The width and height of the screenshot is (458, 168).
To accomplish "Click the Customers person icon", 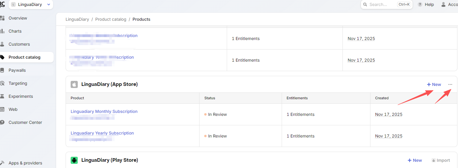I will click(2, 44).
